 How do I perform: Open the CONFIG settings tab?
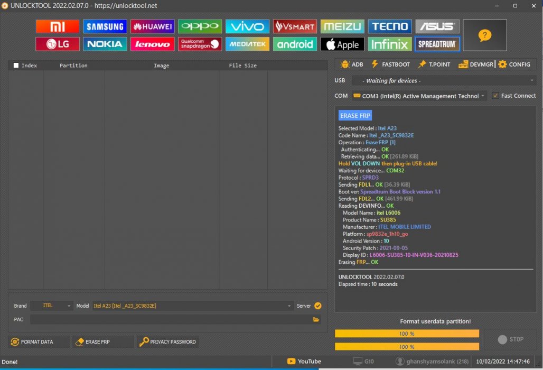point(514,64)
